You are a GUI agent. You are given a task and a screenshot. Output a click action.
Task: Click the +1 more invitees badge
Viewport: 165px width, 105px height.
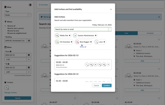tap(108, 64)
